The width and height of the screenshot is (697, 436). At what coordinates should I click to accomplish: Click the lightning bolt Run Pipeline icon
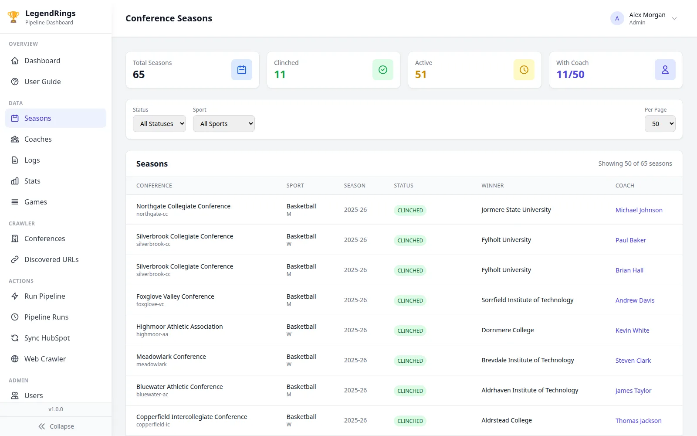[x=15, y=296]
